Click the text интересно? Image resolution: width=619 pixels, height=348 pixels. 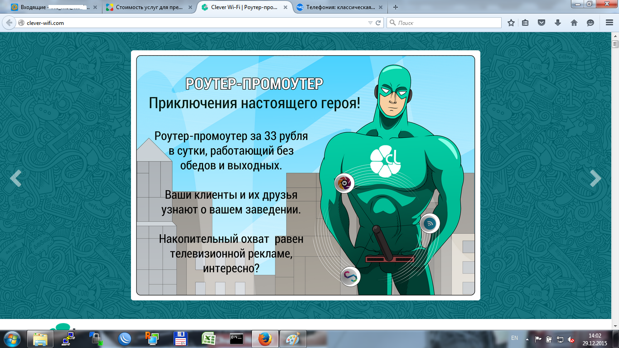coord(231,268)
